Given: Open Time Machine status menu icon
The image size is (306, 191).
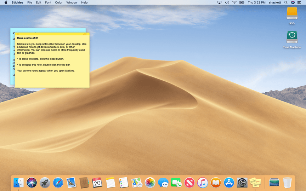Looking at the screenshot, I should pyautogui.click(x=227, y=2).
